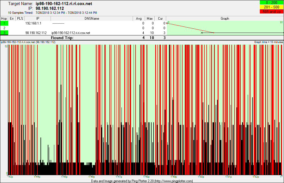Click the green 0 - 200 legend swatch
This screenshot has height=183, width=284.
(x=271, y=3)
